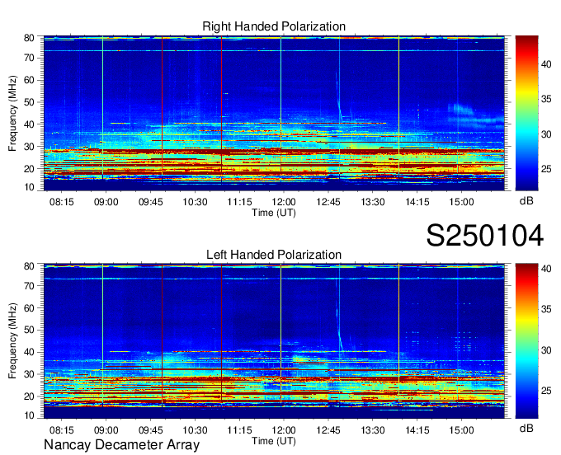The width and height of the screenshot is (561, 455).
Task: Click the "Left Handed Polarization" plot title
Action: tap(274, 255)
